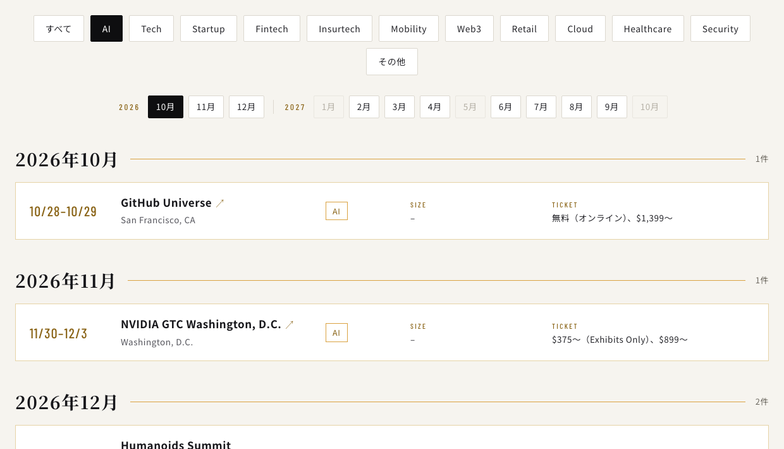Click the 2026年10月 section heading

point(67,159)
